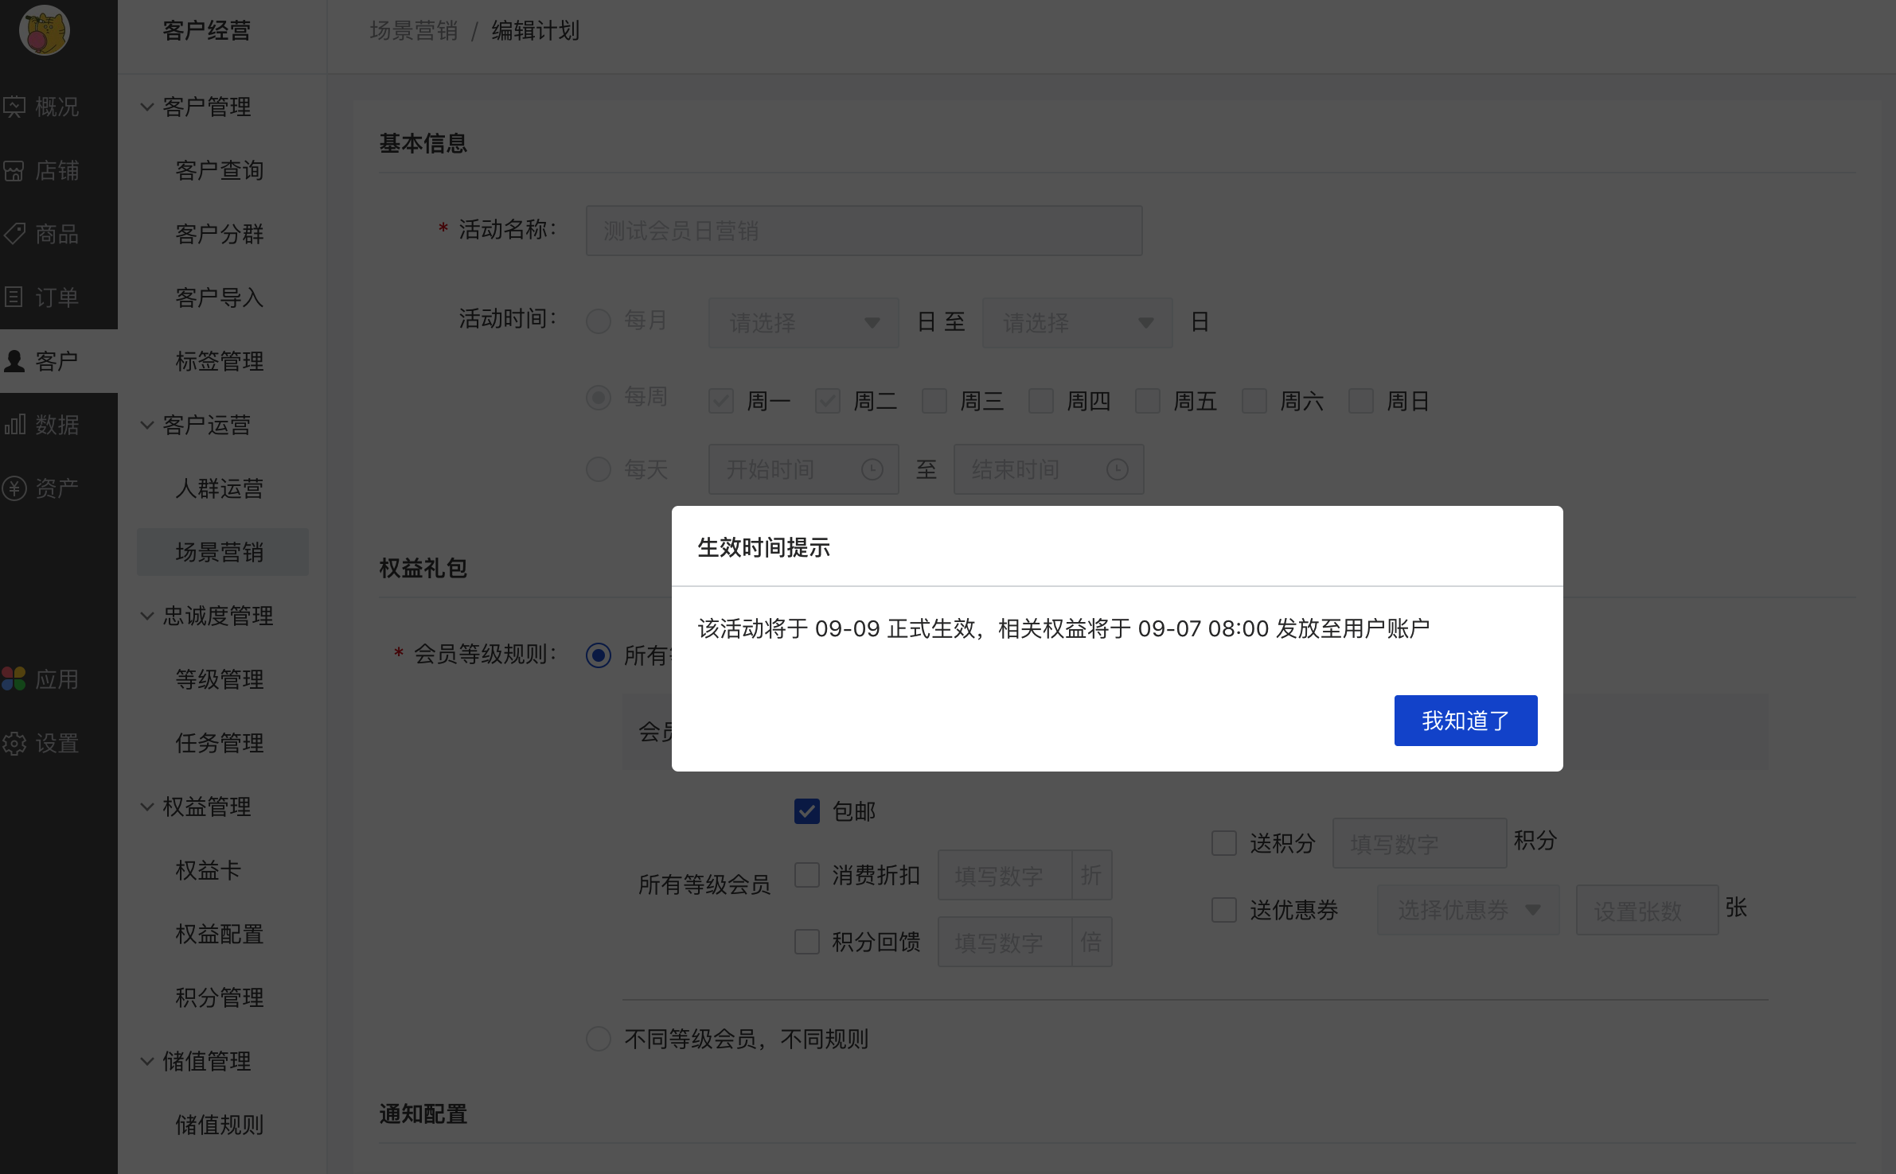Image resolution: width=1896 pixels, height=1174 pixels.
Task: Click the 消费折扣 number input
Action: [x=1005, y=875]
